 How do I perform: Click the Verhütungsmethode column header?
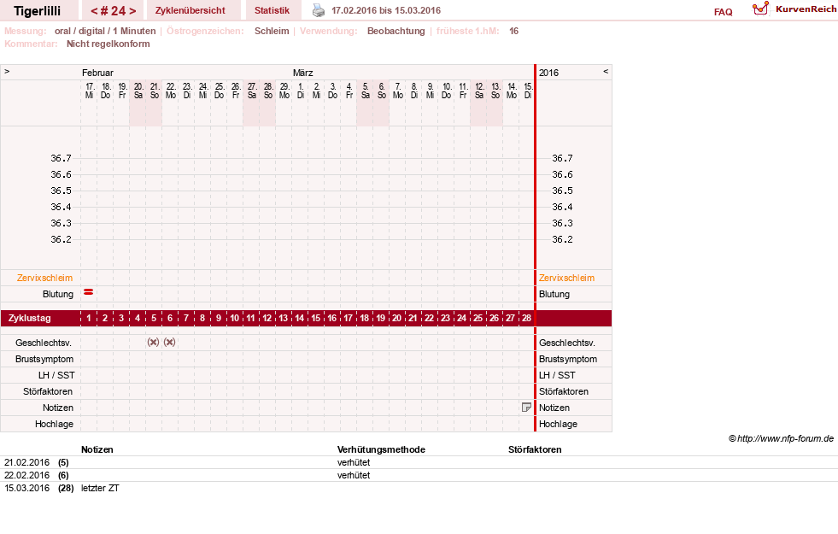[381, 449]
